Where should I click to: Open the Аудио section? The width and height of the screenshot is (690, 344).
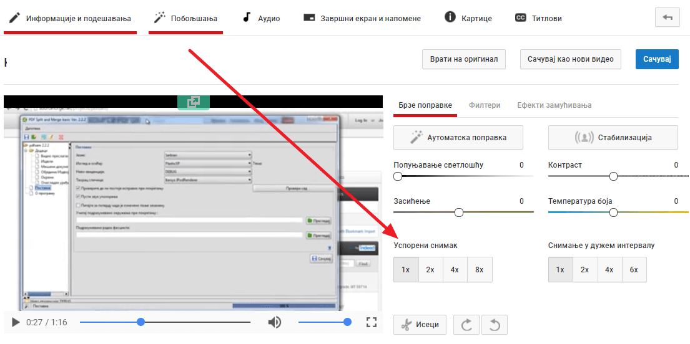point(261,18)
